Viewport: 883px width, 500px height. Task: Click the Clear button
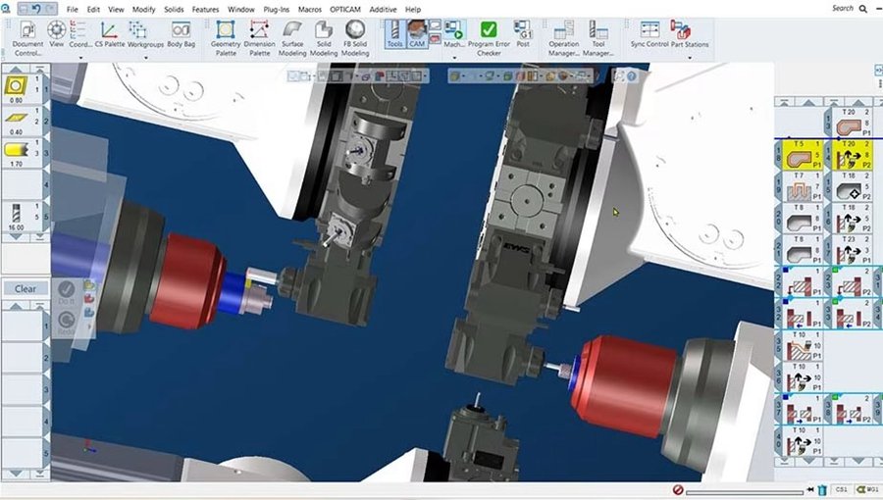(26, 288)
